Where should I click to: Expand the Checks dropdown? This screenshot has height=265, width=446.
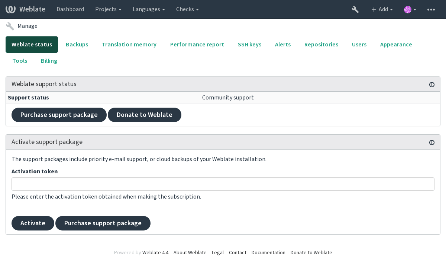[187, 9]
